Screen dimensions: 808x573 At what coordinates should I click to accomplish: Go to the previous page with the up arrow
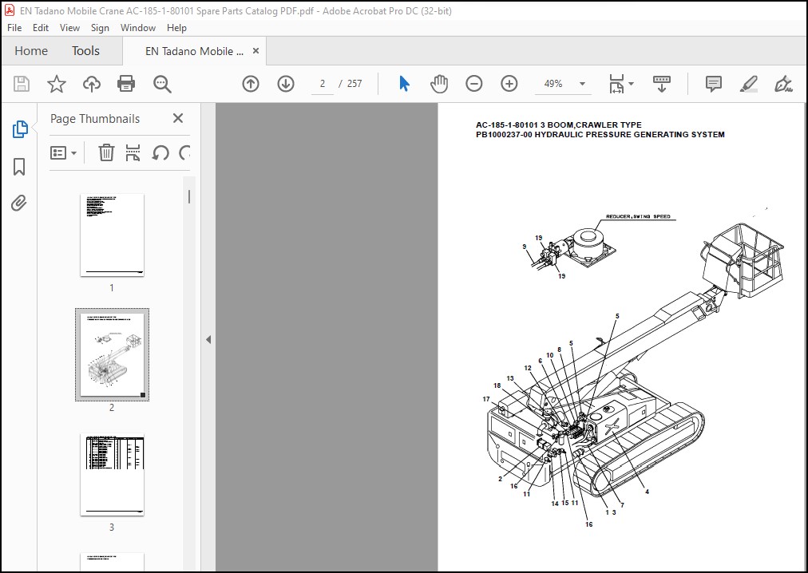pyautogui.click(x=251, y=84)
